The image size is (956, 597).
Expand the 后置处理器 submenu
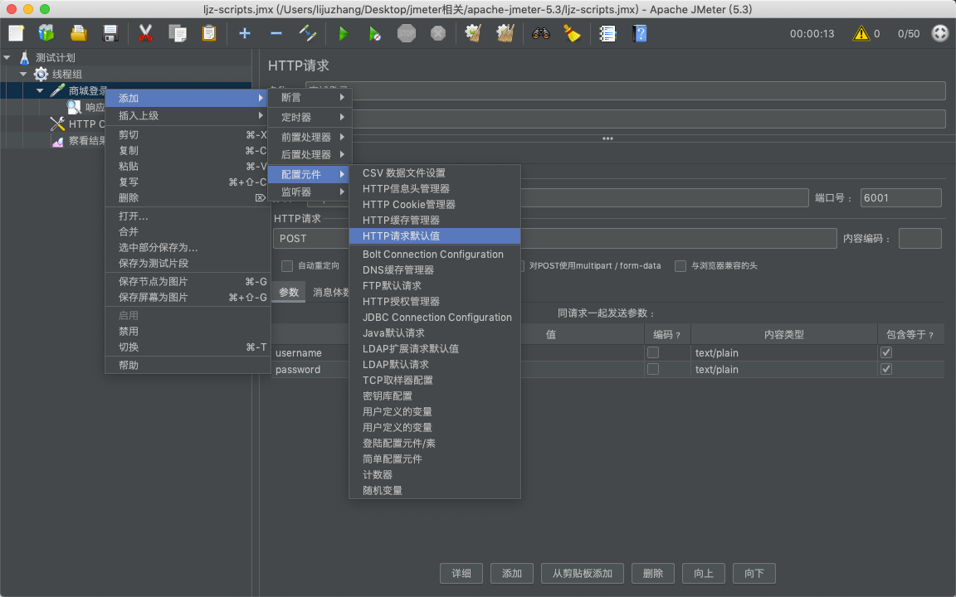coord(310,155)
